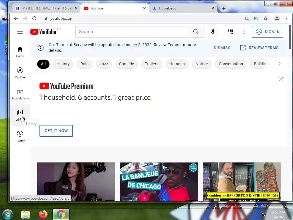Select the Humans filter chip
Screen dimensions: 293x220
click(x=177, y=64)
